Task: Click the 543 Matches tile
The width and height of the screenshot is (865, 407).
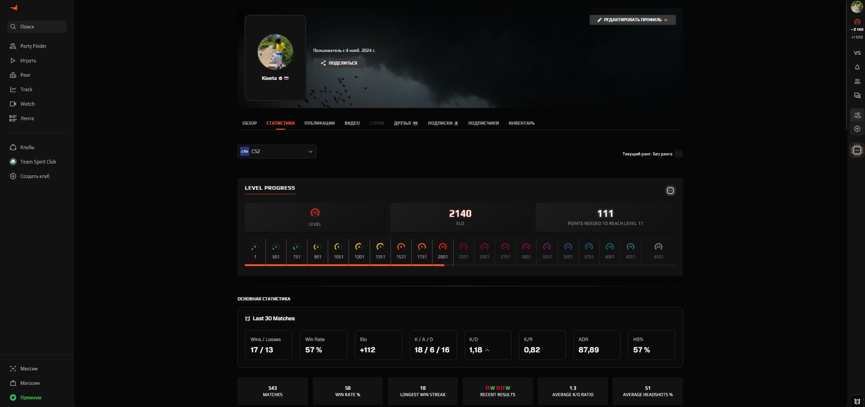Action: point(273,391)
